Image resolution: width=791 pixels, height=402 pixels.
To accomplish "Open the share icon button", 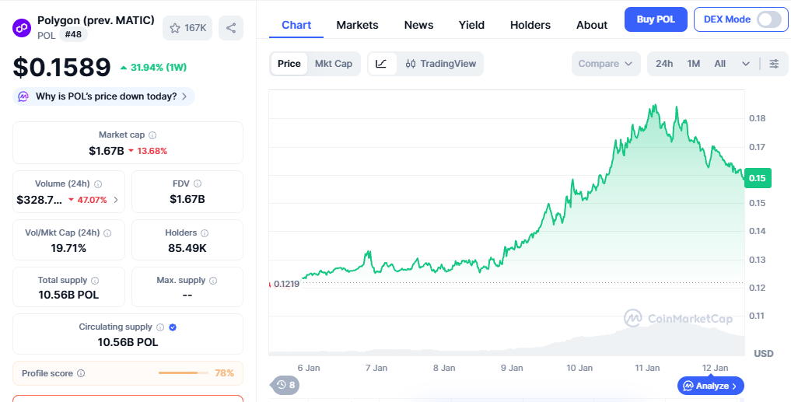I will [231, 28].
